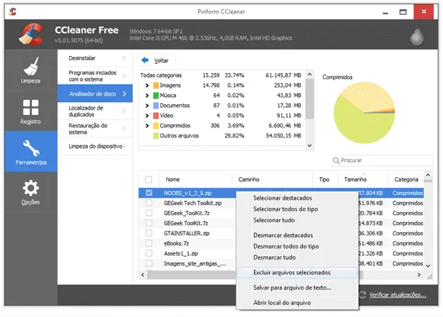Click the Voltar button
This screenshot has height=317, width=443.
click(156, 60)
